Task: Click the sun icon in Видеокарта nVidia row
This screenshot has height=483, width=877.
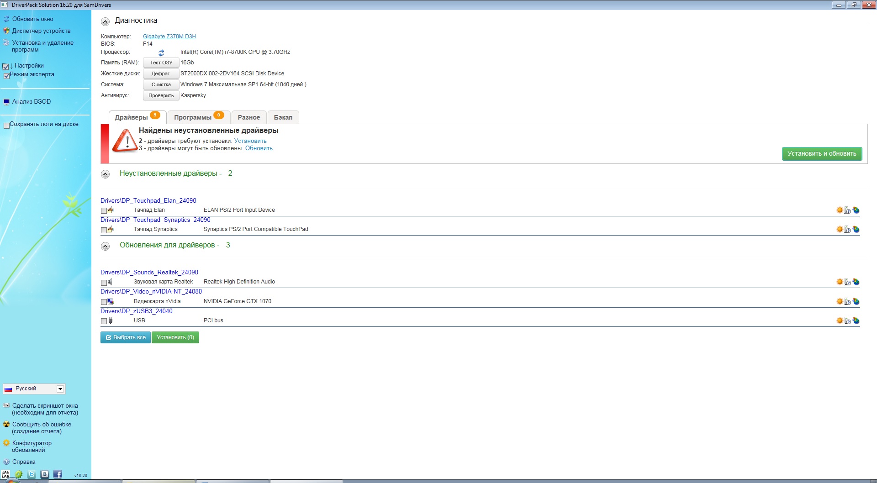Action: pos(840,301)
